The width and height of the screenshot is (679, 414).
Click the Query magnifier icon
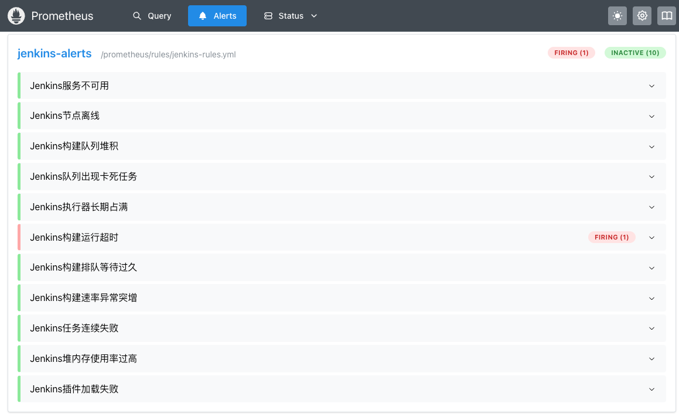[x=137, y=16]
